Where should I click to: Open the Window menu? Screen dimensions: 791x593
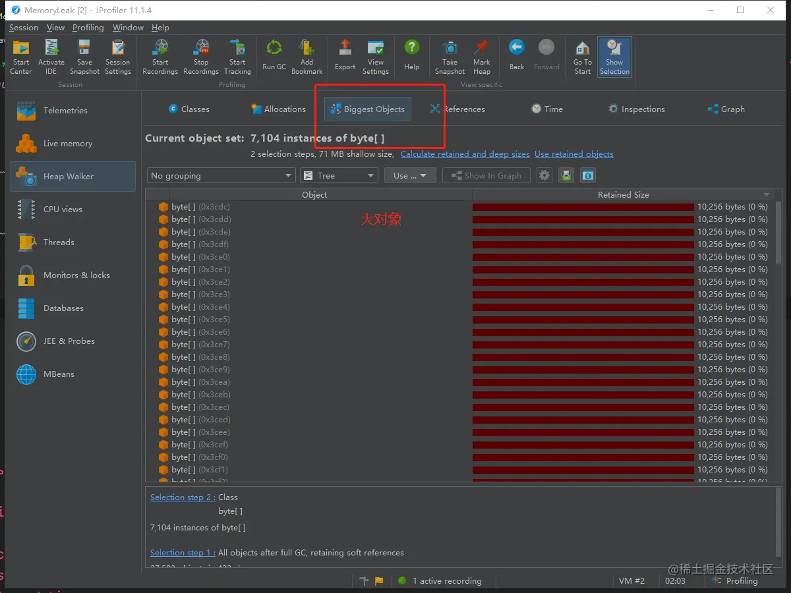coord(128,28)
